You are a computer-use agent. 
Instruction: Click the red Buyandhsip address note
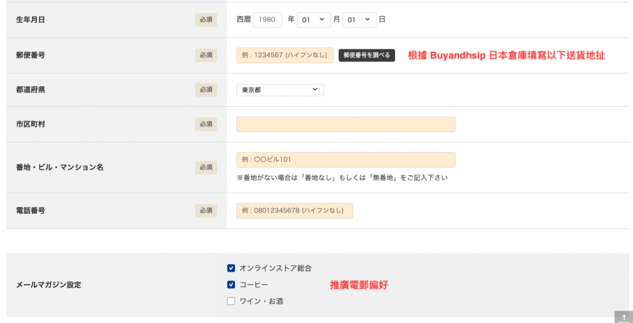(x=506, y=55)
